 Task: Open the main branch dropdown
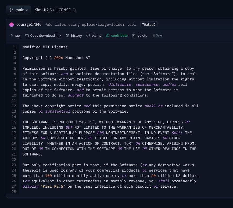coord(19,10)
